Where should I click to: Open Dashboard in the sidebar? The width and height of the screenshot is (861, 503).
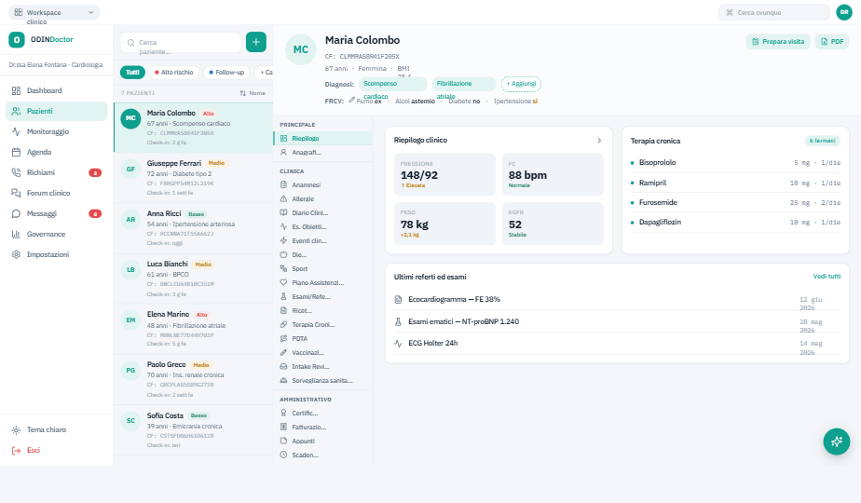(x=56, y=90)
